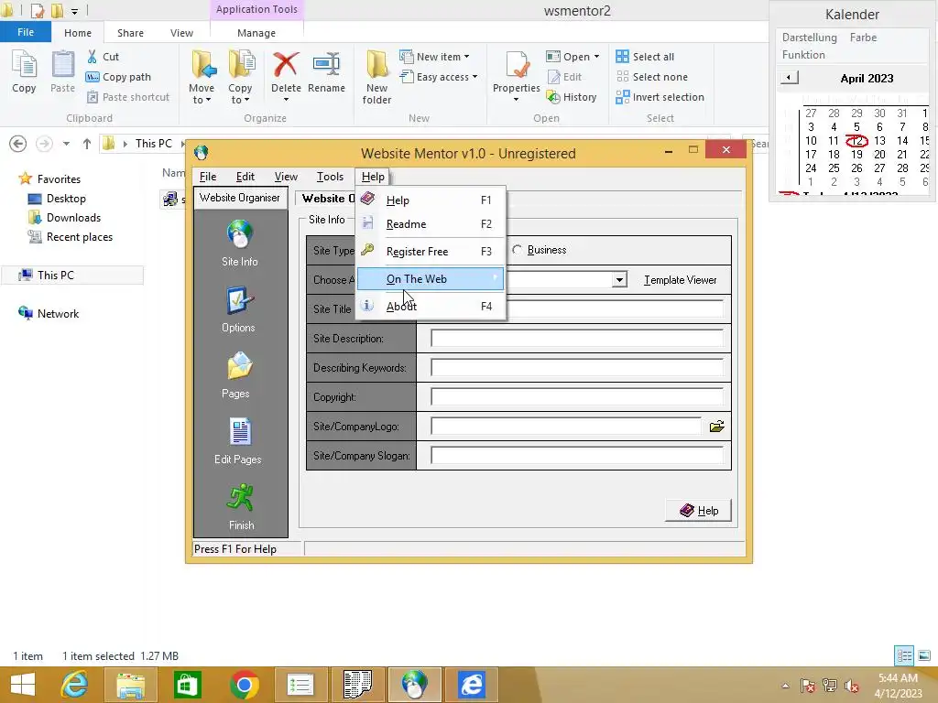
Task: Click the Help button at bottom right
Action: tap(698, 511)
